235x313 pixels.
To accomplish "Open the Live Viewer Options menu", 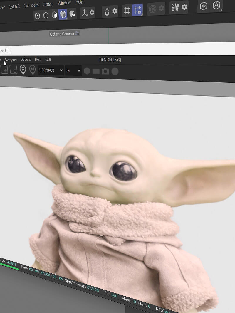I will [x=26, y=60].
